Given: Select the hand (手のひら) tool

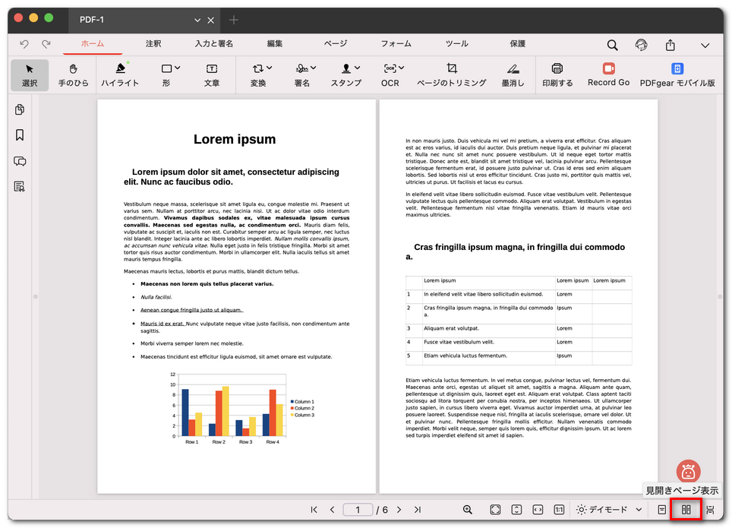Looking at the screenshot, I should [74, 74].
